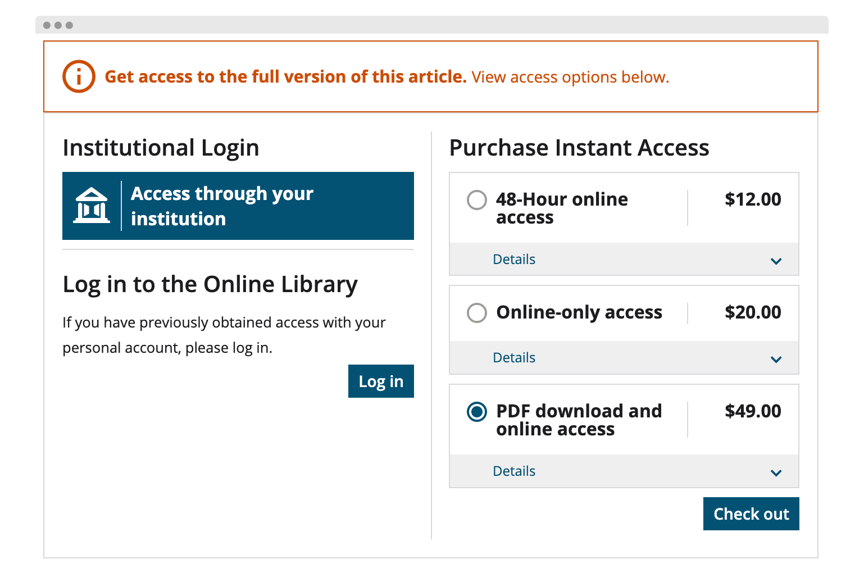Click the Purchase Instant Access heading
Image resolution: width=864 pixels, height=582 pixels.
tap(579, 148)
